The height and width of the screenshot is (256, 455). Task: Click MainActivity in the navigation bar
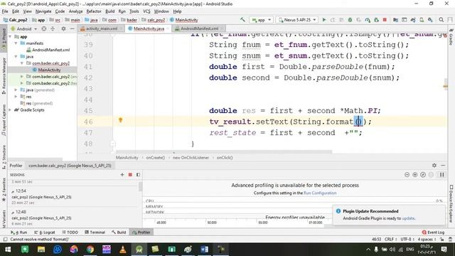coord(184,20)
